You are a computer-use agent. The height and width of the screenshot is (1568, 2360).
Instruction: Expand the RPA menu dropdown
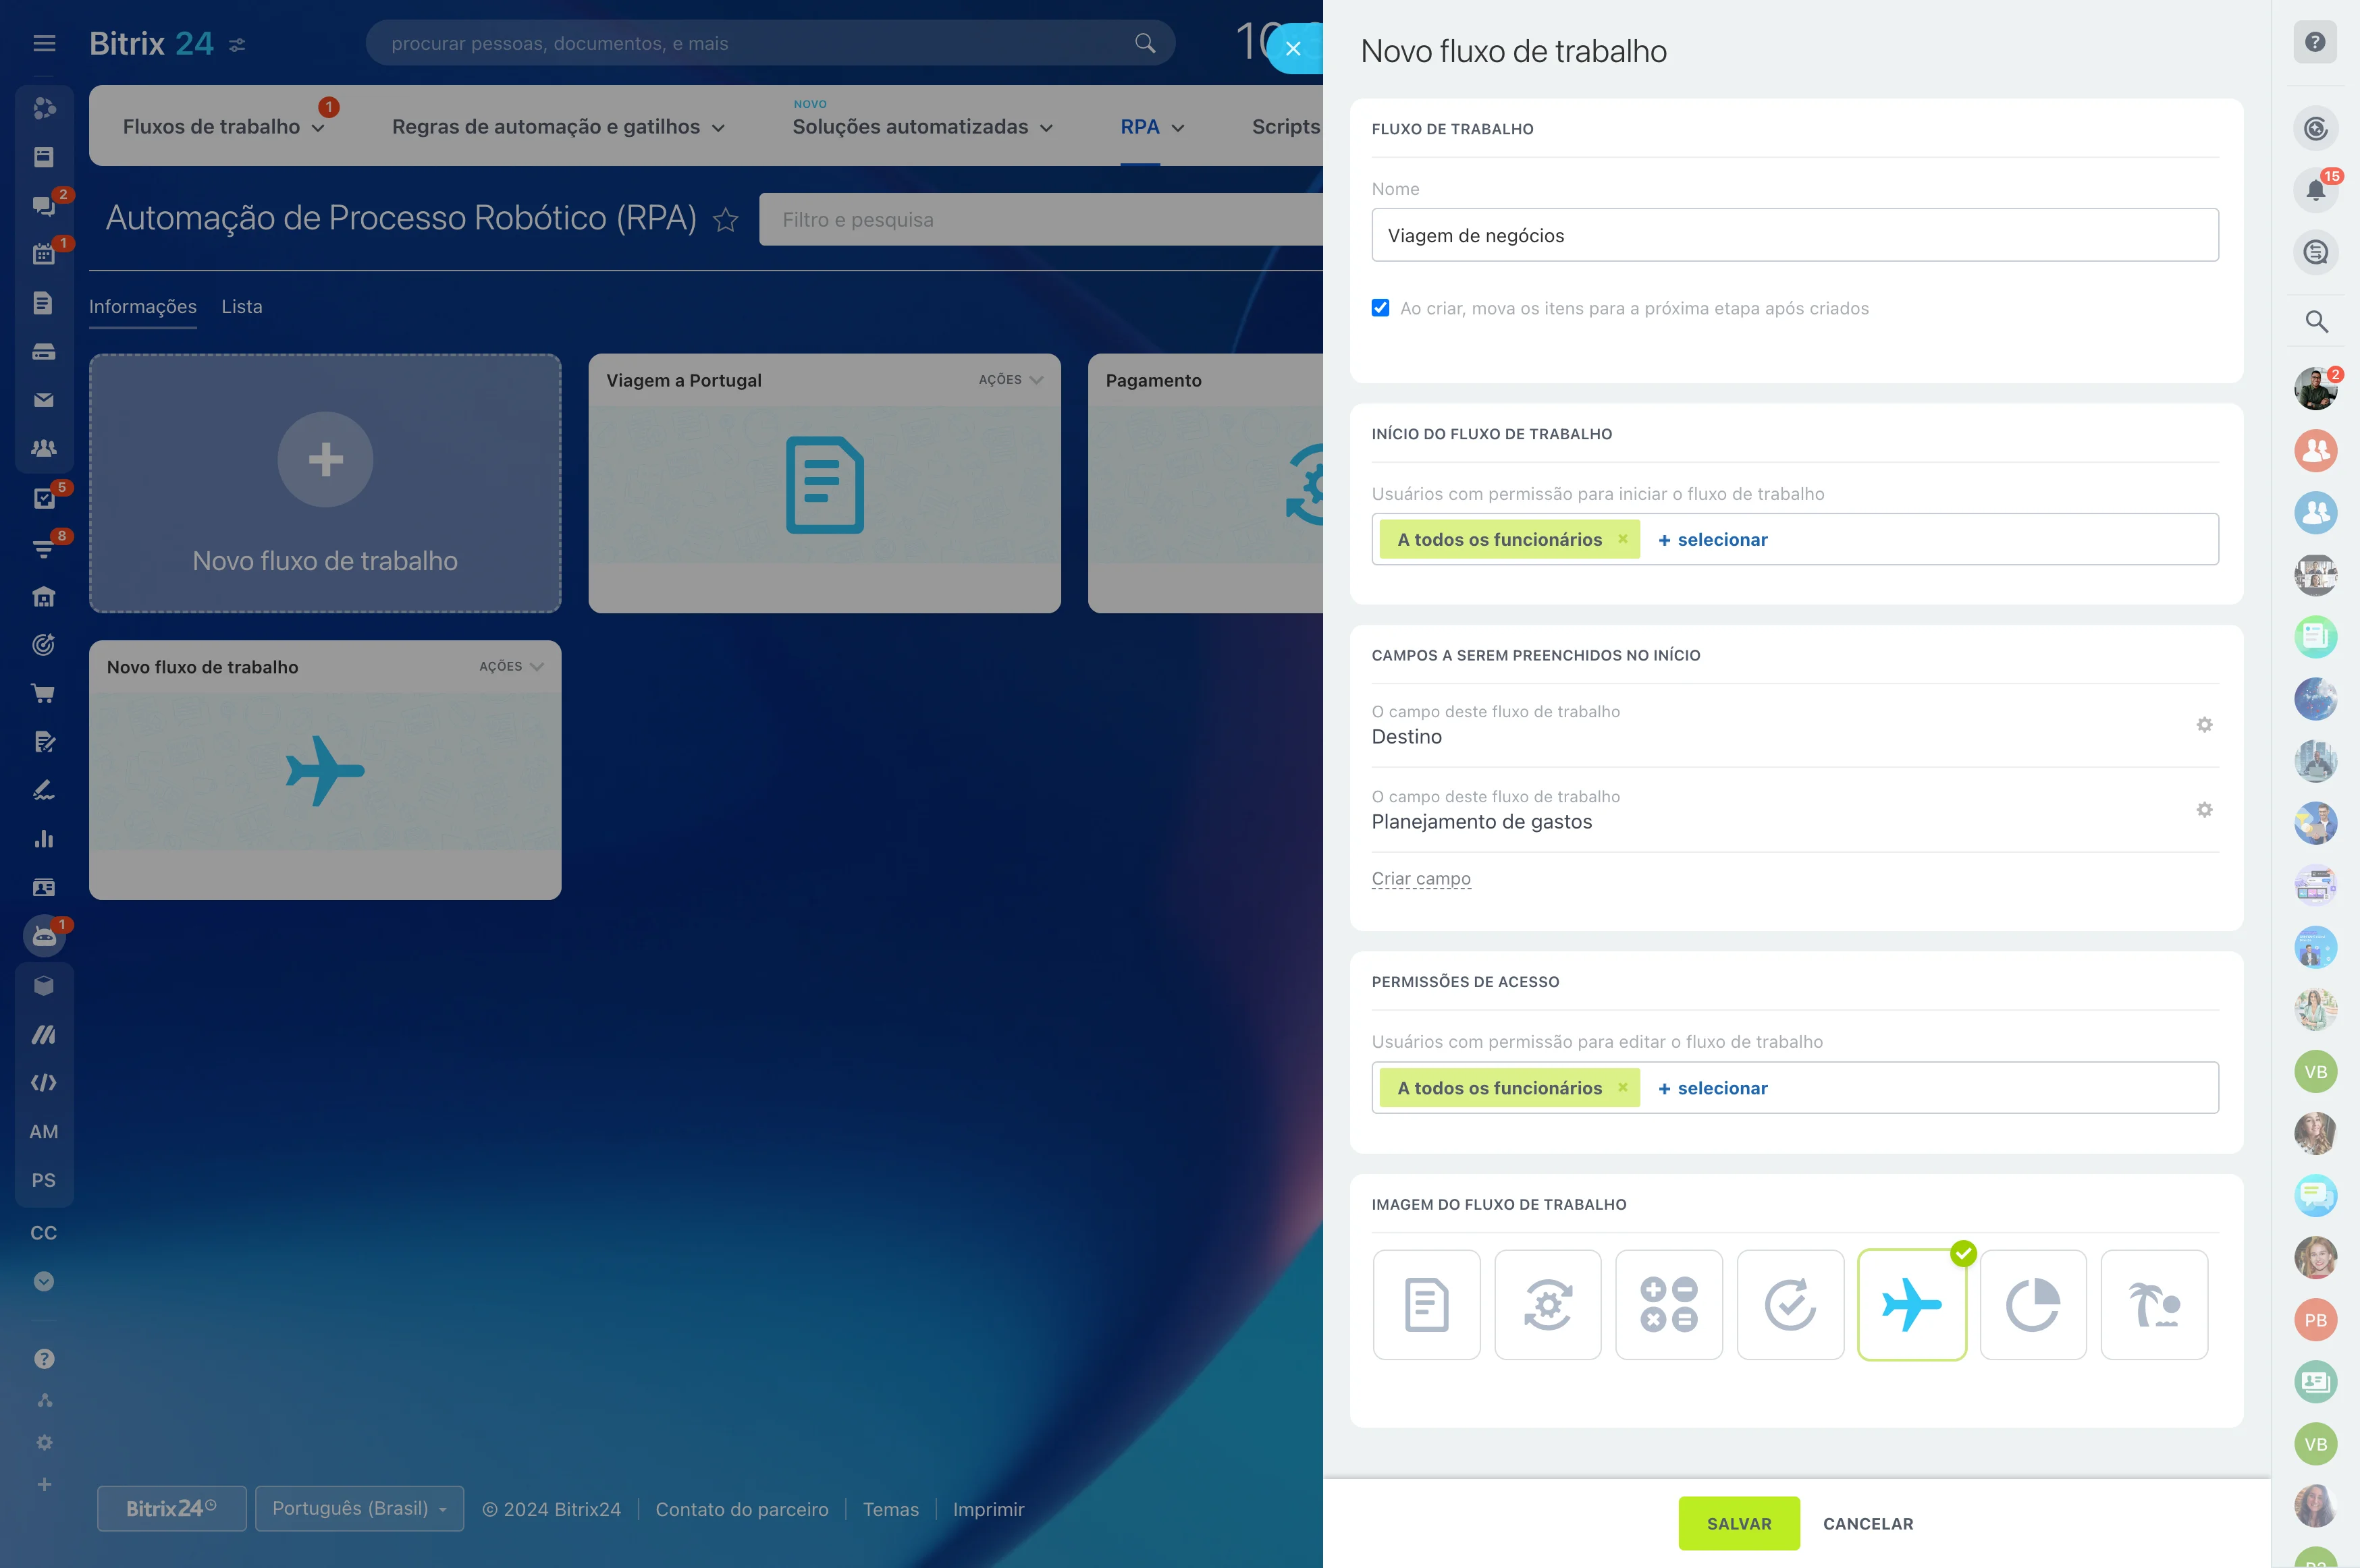pyautogui.click(x=1152, y=127)
